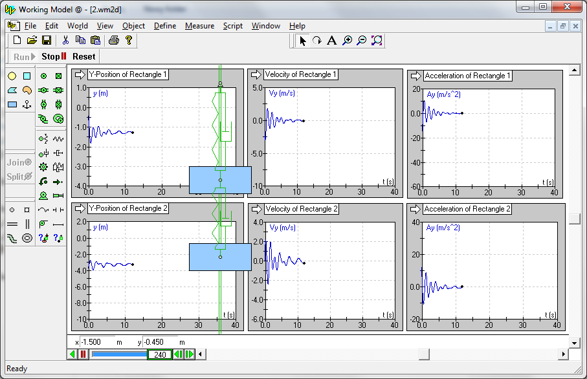Select the Text tool

pyautogui.click(x=332, y=40)
